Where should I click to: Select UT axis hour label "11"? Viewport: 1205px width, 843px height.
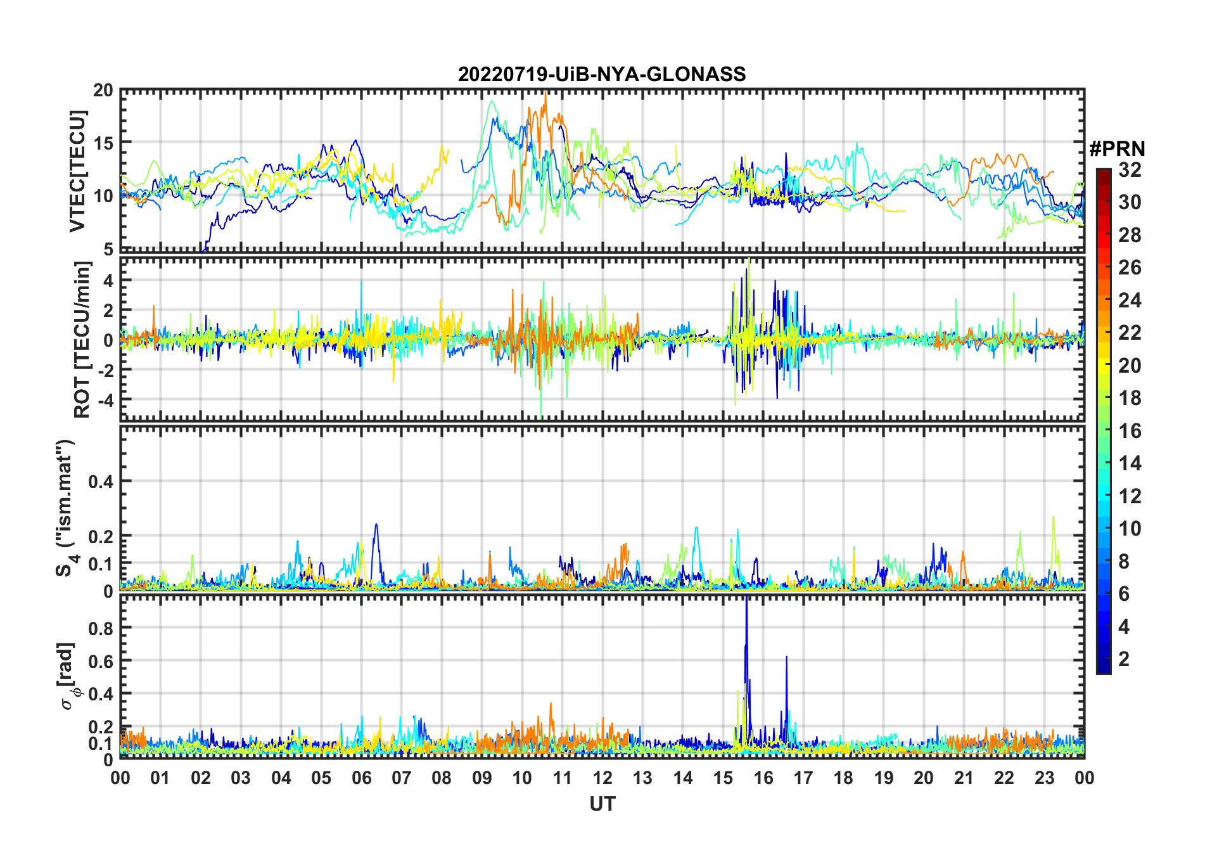(562, 778)
